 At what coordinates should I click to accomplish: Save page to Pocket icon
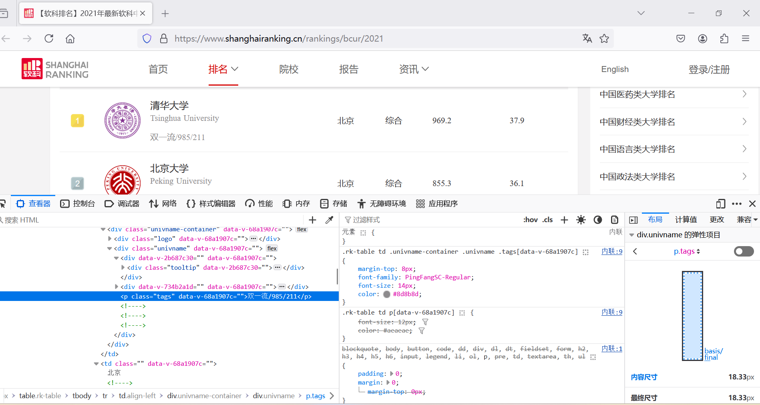[681, 38]
